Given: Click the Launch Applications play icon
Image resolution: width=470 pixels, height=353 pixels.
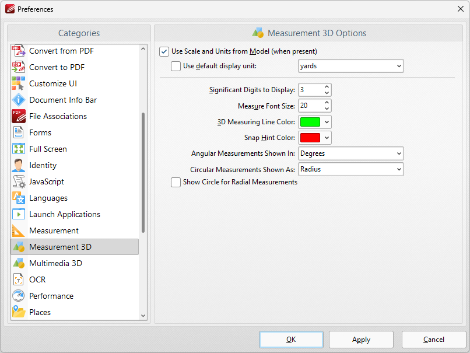Looking at the screenshot, I should (x=18, y=214).
